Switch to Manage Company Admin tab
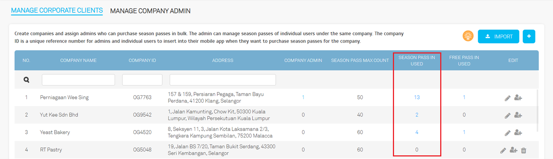The height and width of the screenshot is (159, 553). tap(150, 11)
